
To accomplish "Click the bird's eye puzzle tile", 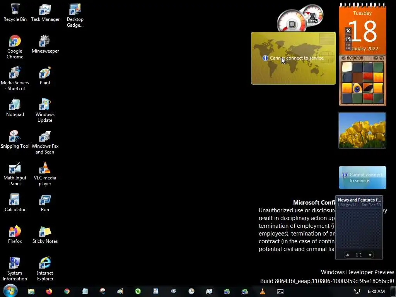I will click(357, 88).
